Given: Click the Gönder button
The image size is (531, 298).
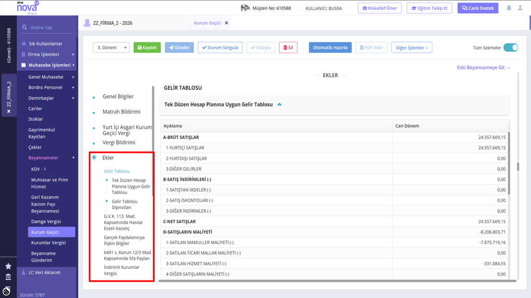Looking at the screenshot, I should (x=179, y=48).
